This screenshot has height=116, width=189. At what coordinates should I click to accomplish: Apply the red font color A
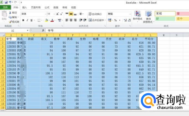(x=52, y=20)
